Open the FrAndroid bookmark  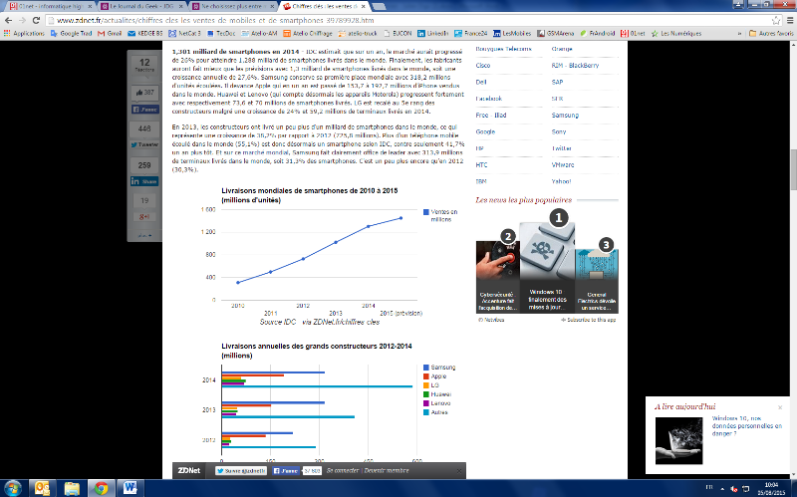[x=597, y=33]
